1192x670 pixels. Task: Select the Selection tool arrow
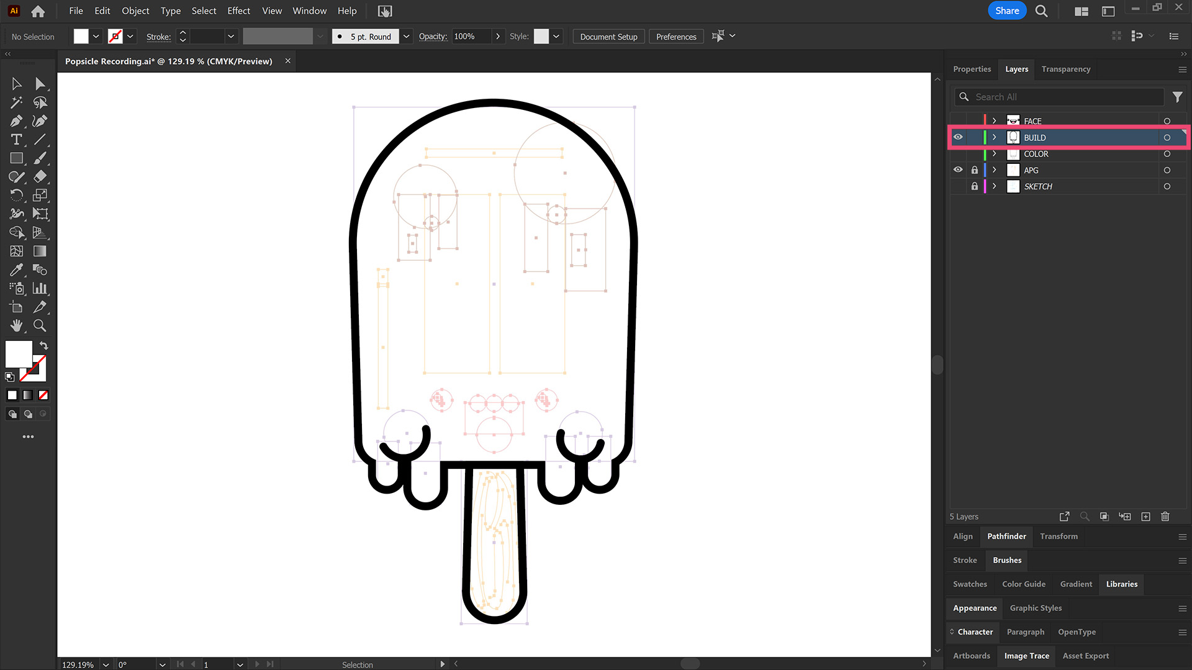pos(17,84)
